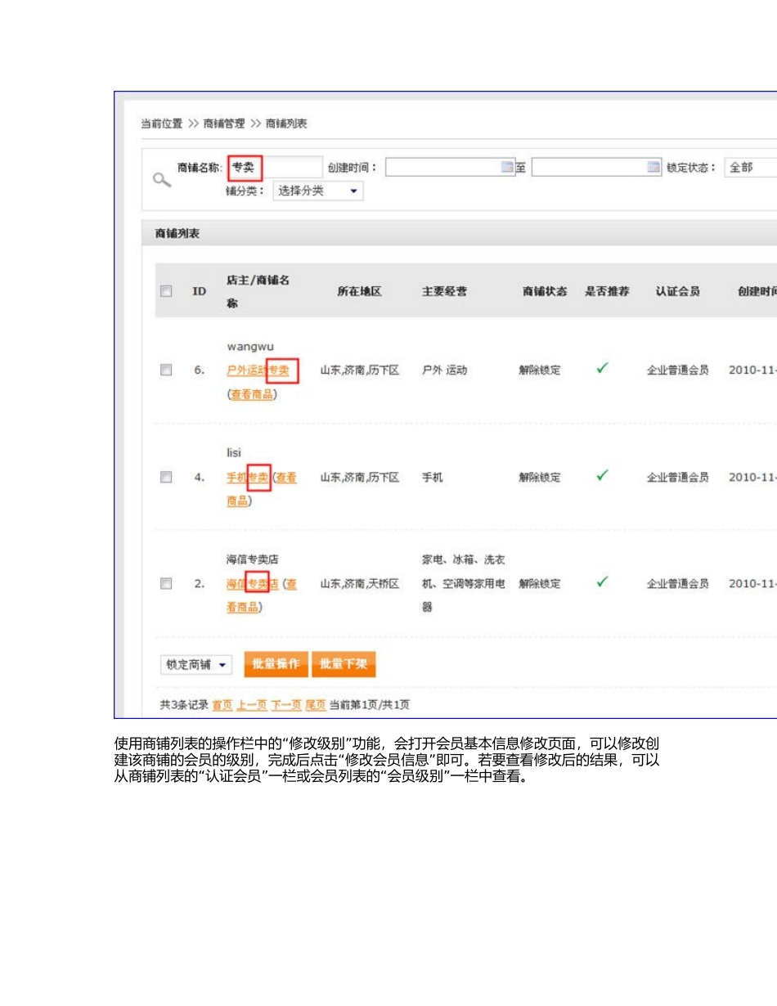Viewport: 777px width, 1006px height.
Task: Open the 锁定状态 dropdown showing 全部
Action: pyautogui.click(x=749, y=168)
